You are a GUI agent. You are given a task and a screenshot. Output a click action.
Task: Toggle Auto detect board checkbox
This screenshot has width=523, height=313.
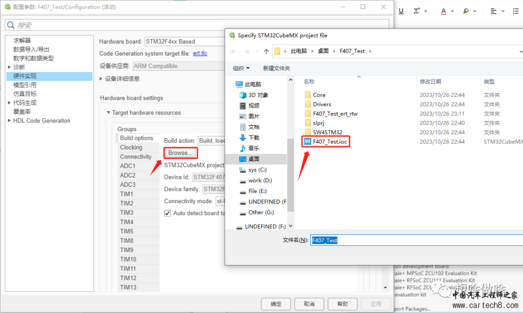[168, 213]
